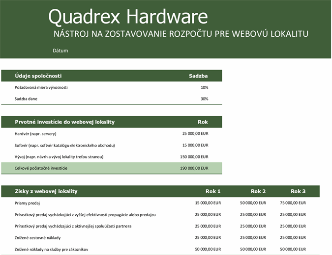Click the budget tool subtitle heading text
The image size is (332, 255).
pyautogui.click(x=180, y=34)
